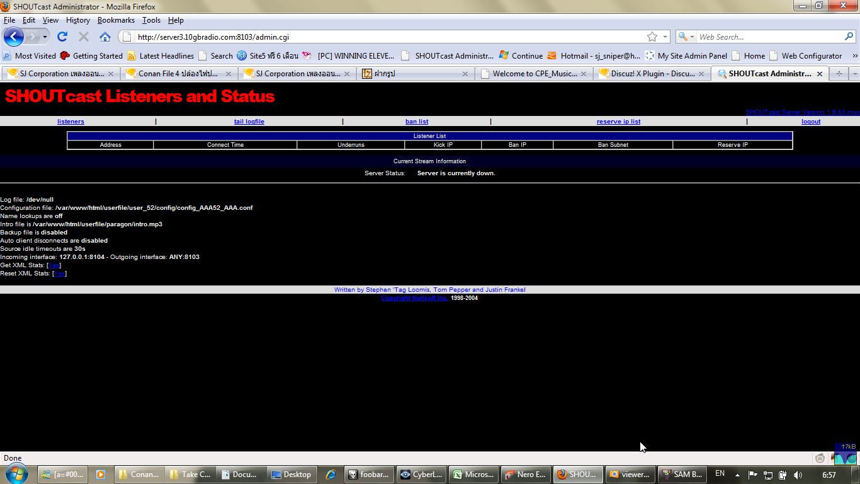Open the listeners link
Image resolution: width=860 pixels, height=484 pixels.
[71, 122]
